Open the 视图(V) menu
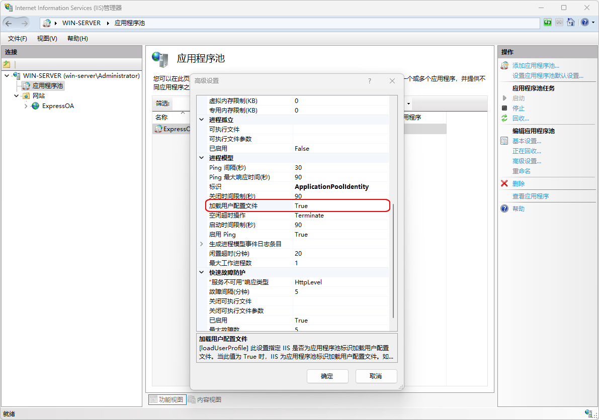The height and width of the screenshot is (420, 599). click(x=47, y=39)
